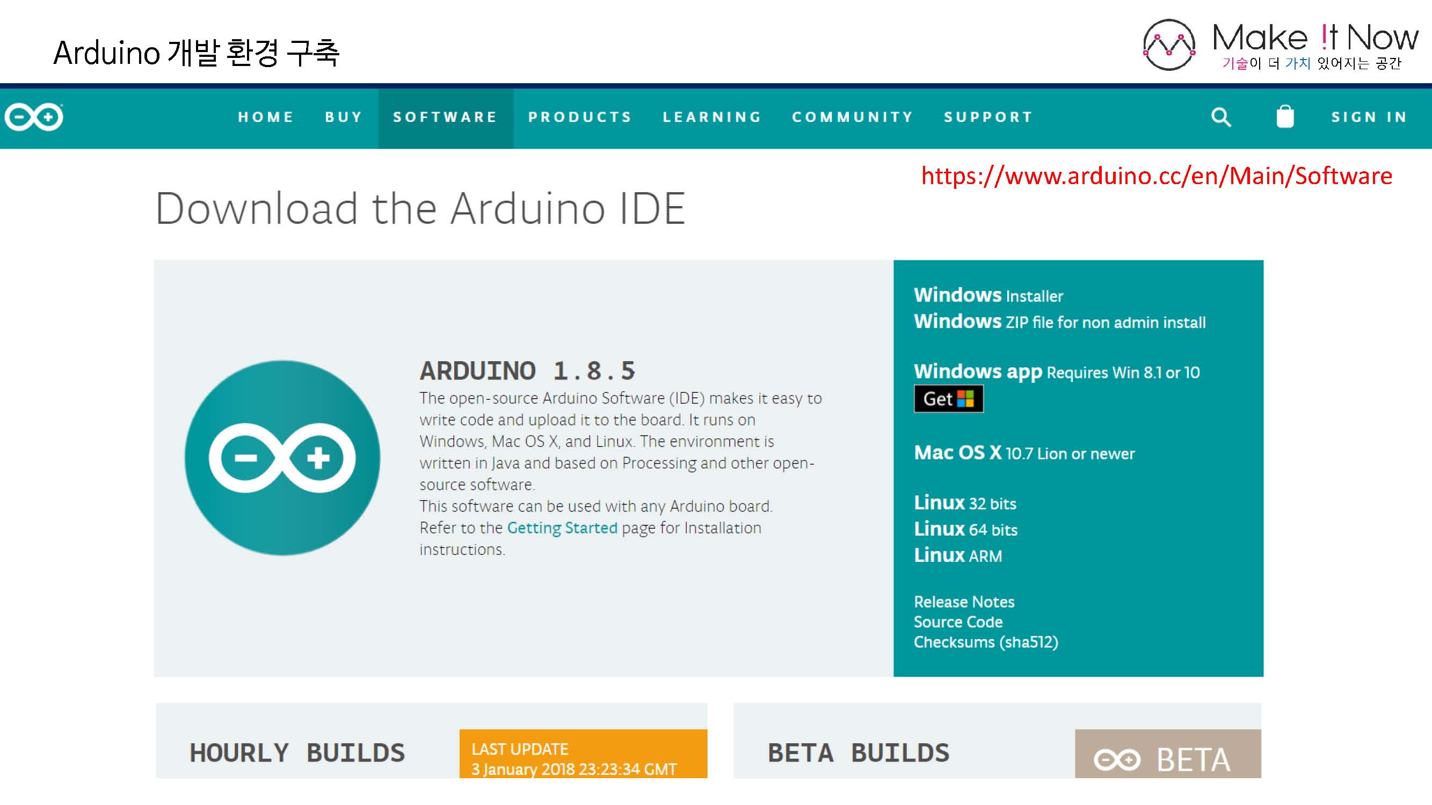Click the Make It Now circular logo
This screenshot has width=1432, height=805.
click(x=1168, y=46)
